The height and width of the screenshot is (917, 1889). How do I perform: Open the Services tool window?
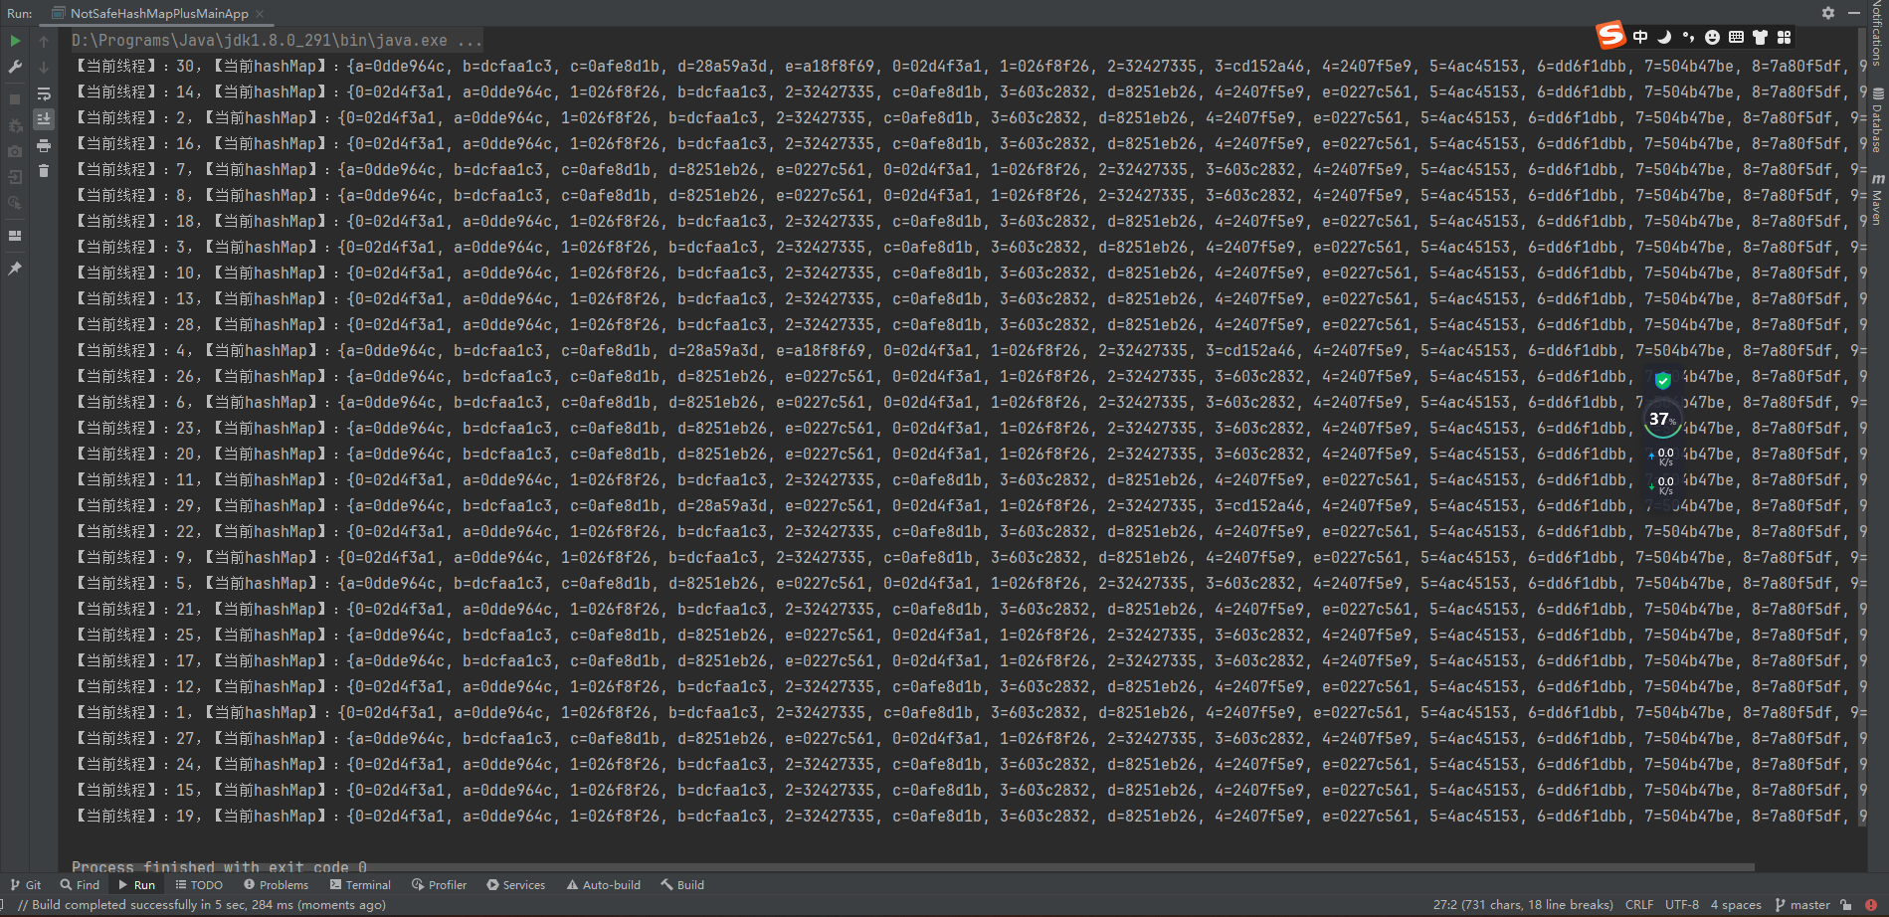pyautogui.click(x=515, y=884)
